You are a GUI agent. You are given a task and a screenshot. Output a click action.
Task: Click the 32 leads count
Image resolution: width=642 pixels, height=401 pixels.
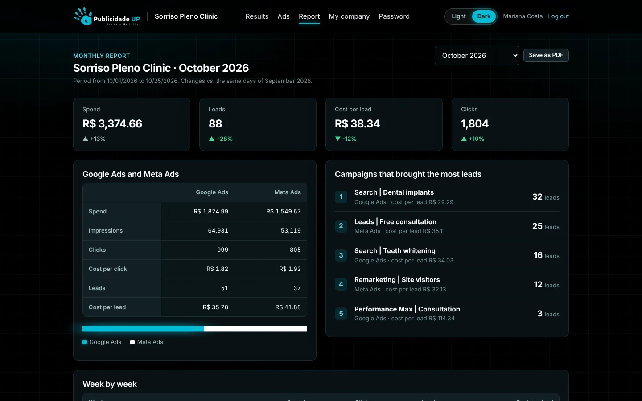pyautogui.click(x=546, y=197)
